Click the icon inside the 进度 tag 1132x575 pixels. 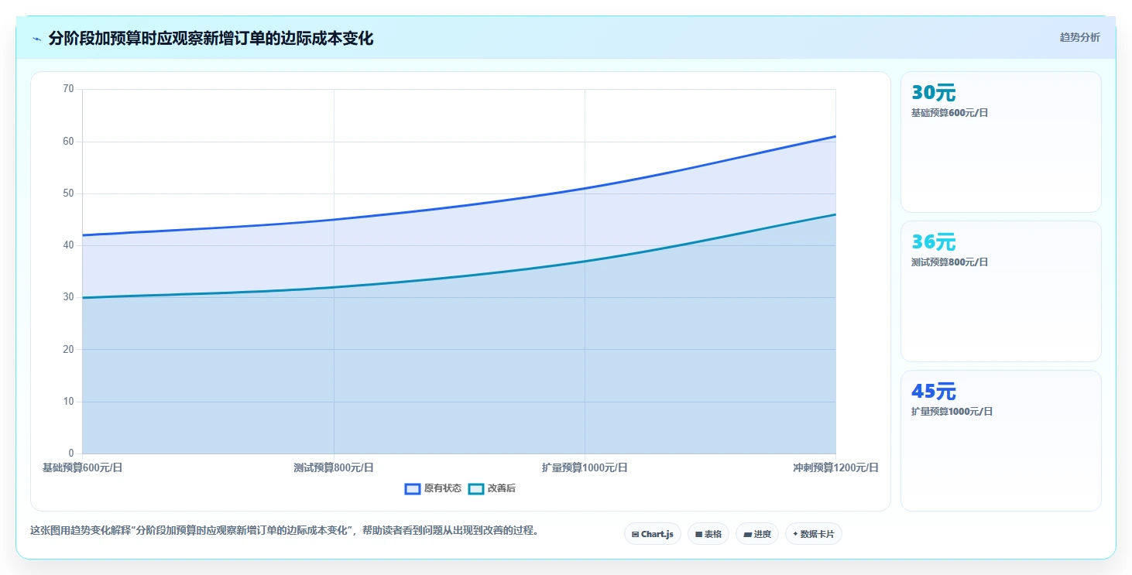pyautogui.click(x=747, y=534)
